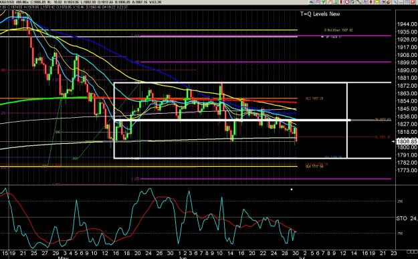Click the 1917.00 price axis label
The width and height of the screenshot is (418, 259).
click(x=407, y=48)
